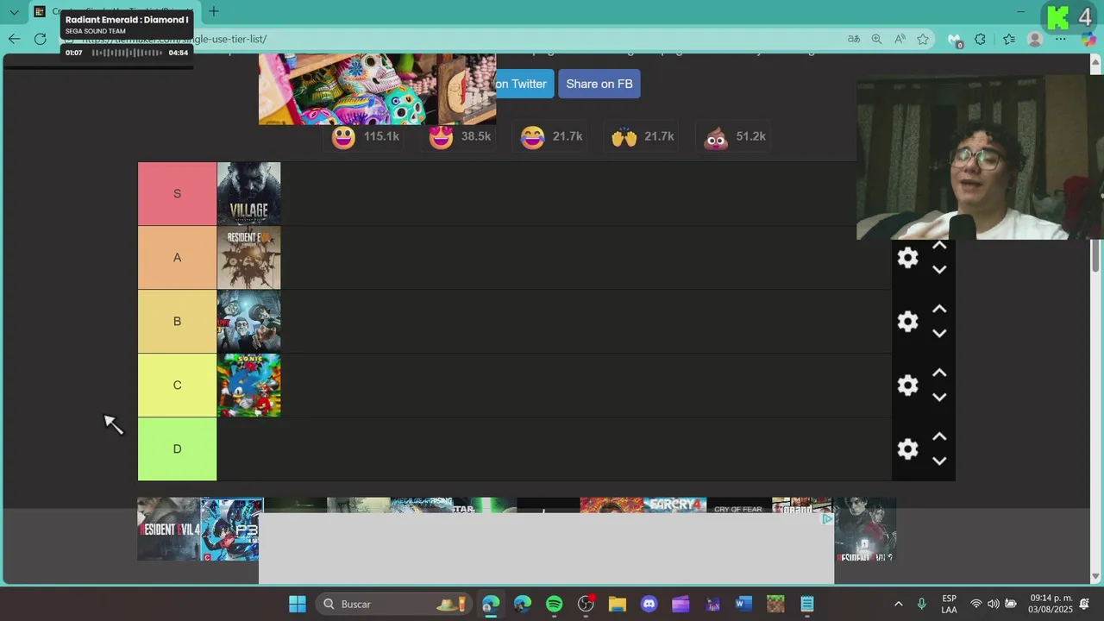Image resolution: width=1104 pixels, height=621 pixels.
Task: React with heart-eyes emoji 38.5k
Action: [x=461, y=137]
